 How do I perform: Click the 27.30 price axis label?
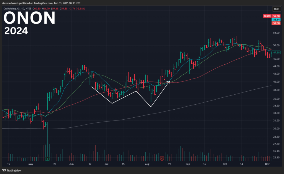click(276, 144)
